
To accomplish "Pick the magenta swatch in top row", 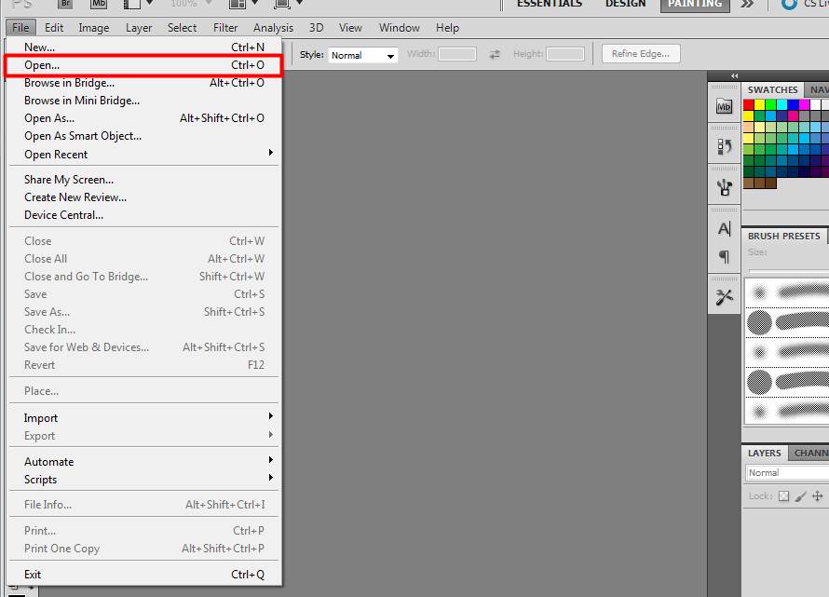I will [804, 104].
